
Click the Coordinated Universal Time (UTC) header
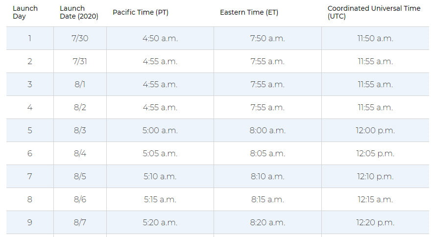pyautogui.click(x=373, y=12)
